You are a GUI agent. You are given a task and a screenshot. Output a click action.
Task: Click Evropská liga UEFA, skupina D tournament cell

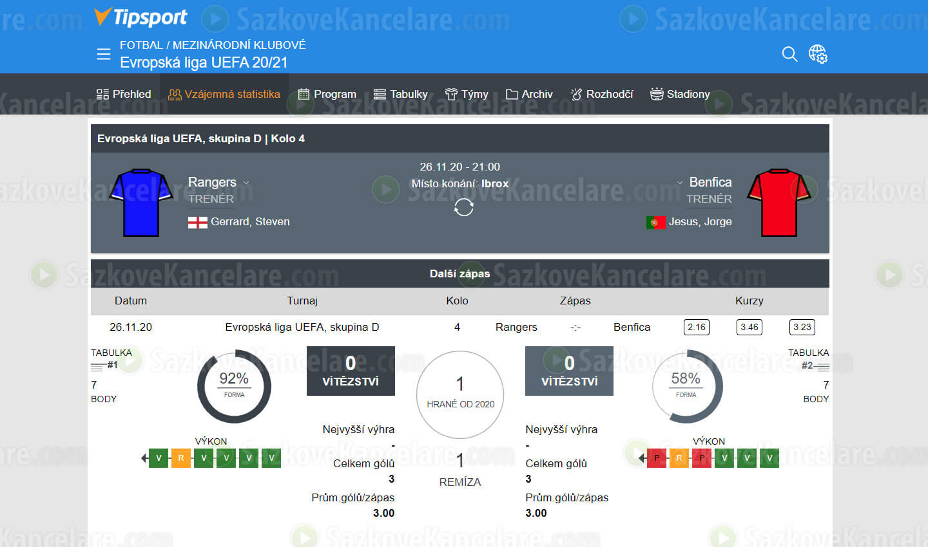302,327
